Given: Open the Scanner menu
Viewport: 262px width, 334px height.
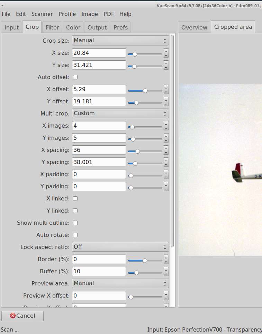Looking at the screenshot, I should coord(42,14).
